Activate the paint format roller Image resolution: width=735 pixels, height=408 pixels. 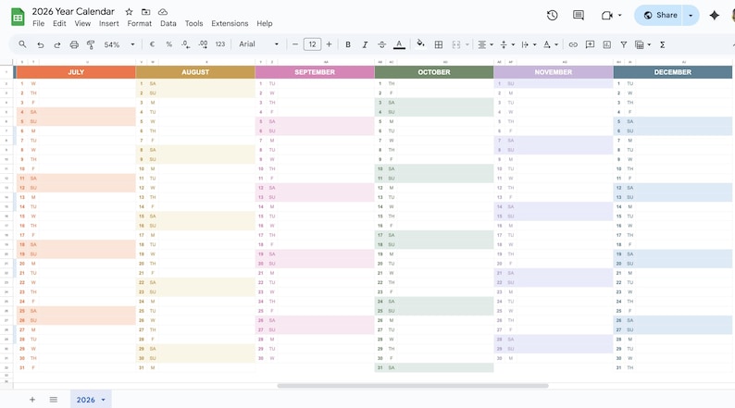coord(91,44)
